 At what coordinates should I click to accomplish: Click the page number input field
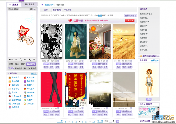[x=110, y=121]
